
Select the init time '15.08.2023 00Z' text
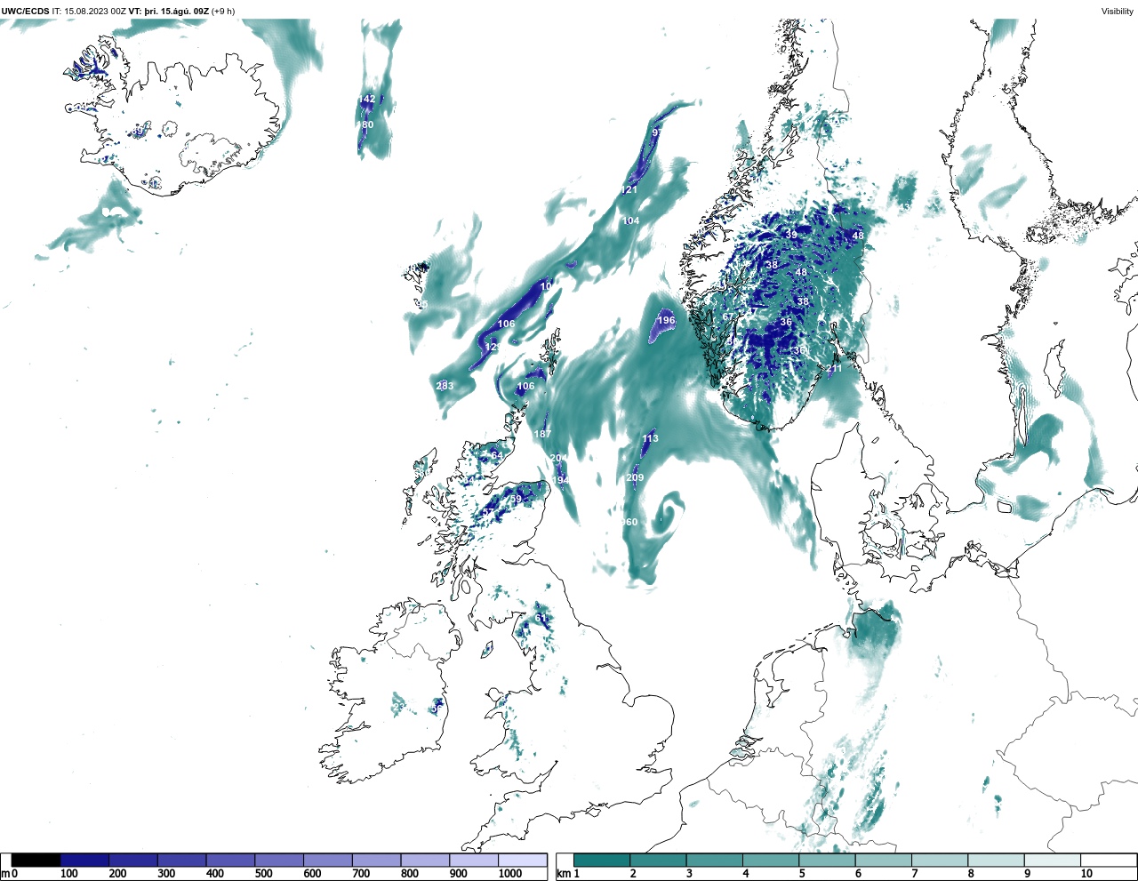(95, 12)
